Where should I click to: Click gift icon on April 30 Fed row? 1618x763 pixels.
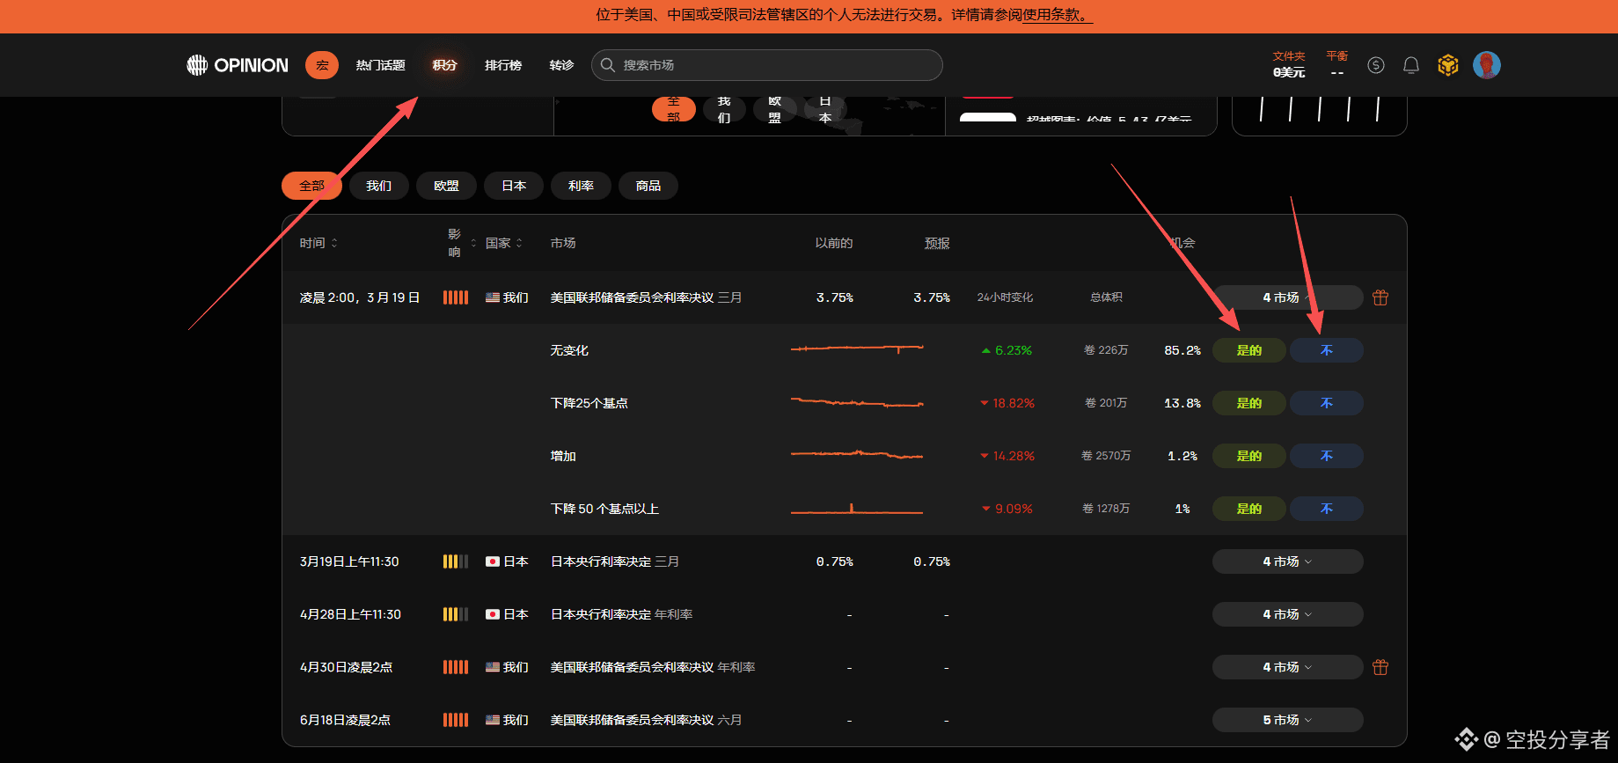(1380, 667)
